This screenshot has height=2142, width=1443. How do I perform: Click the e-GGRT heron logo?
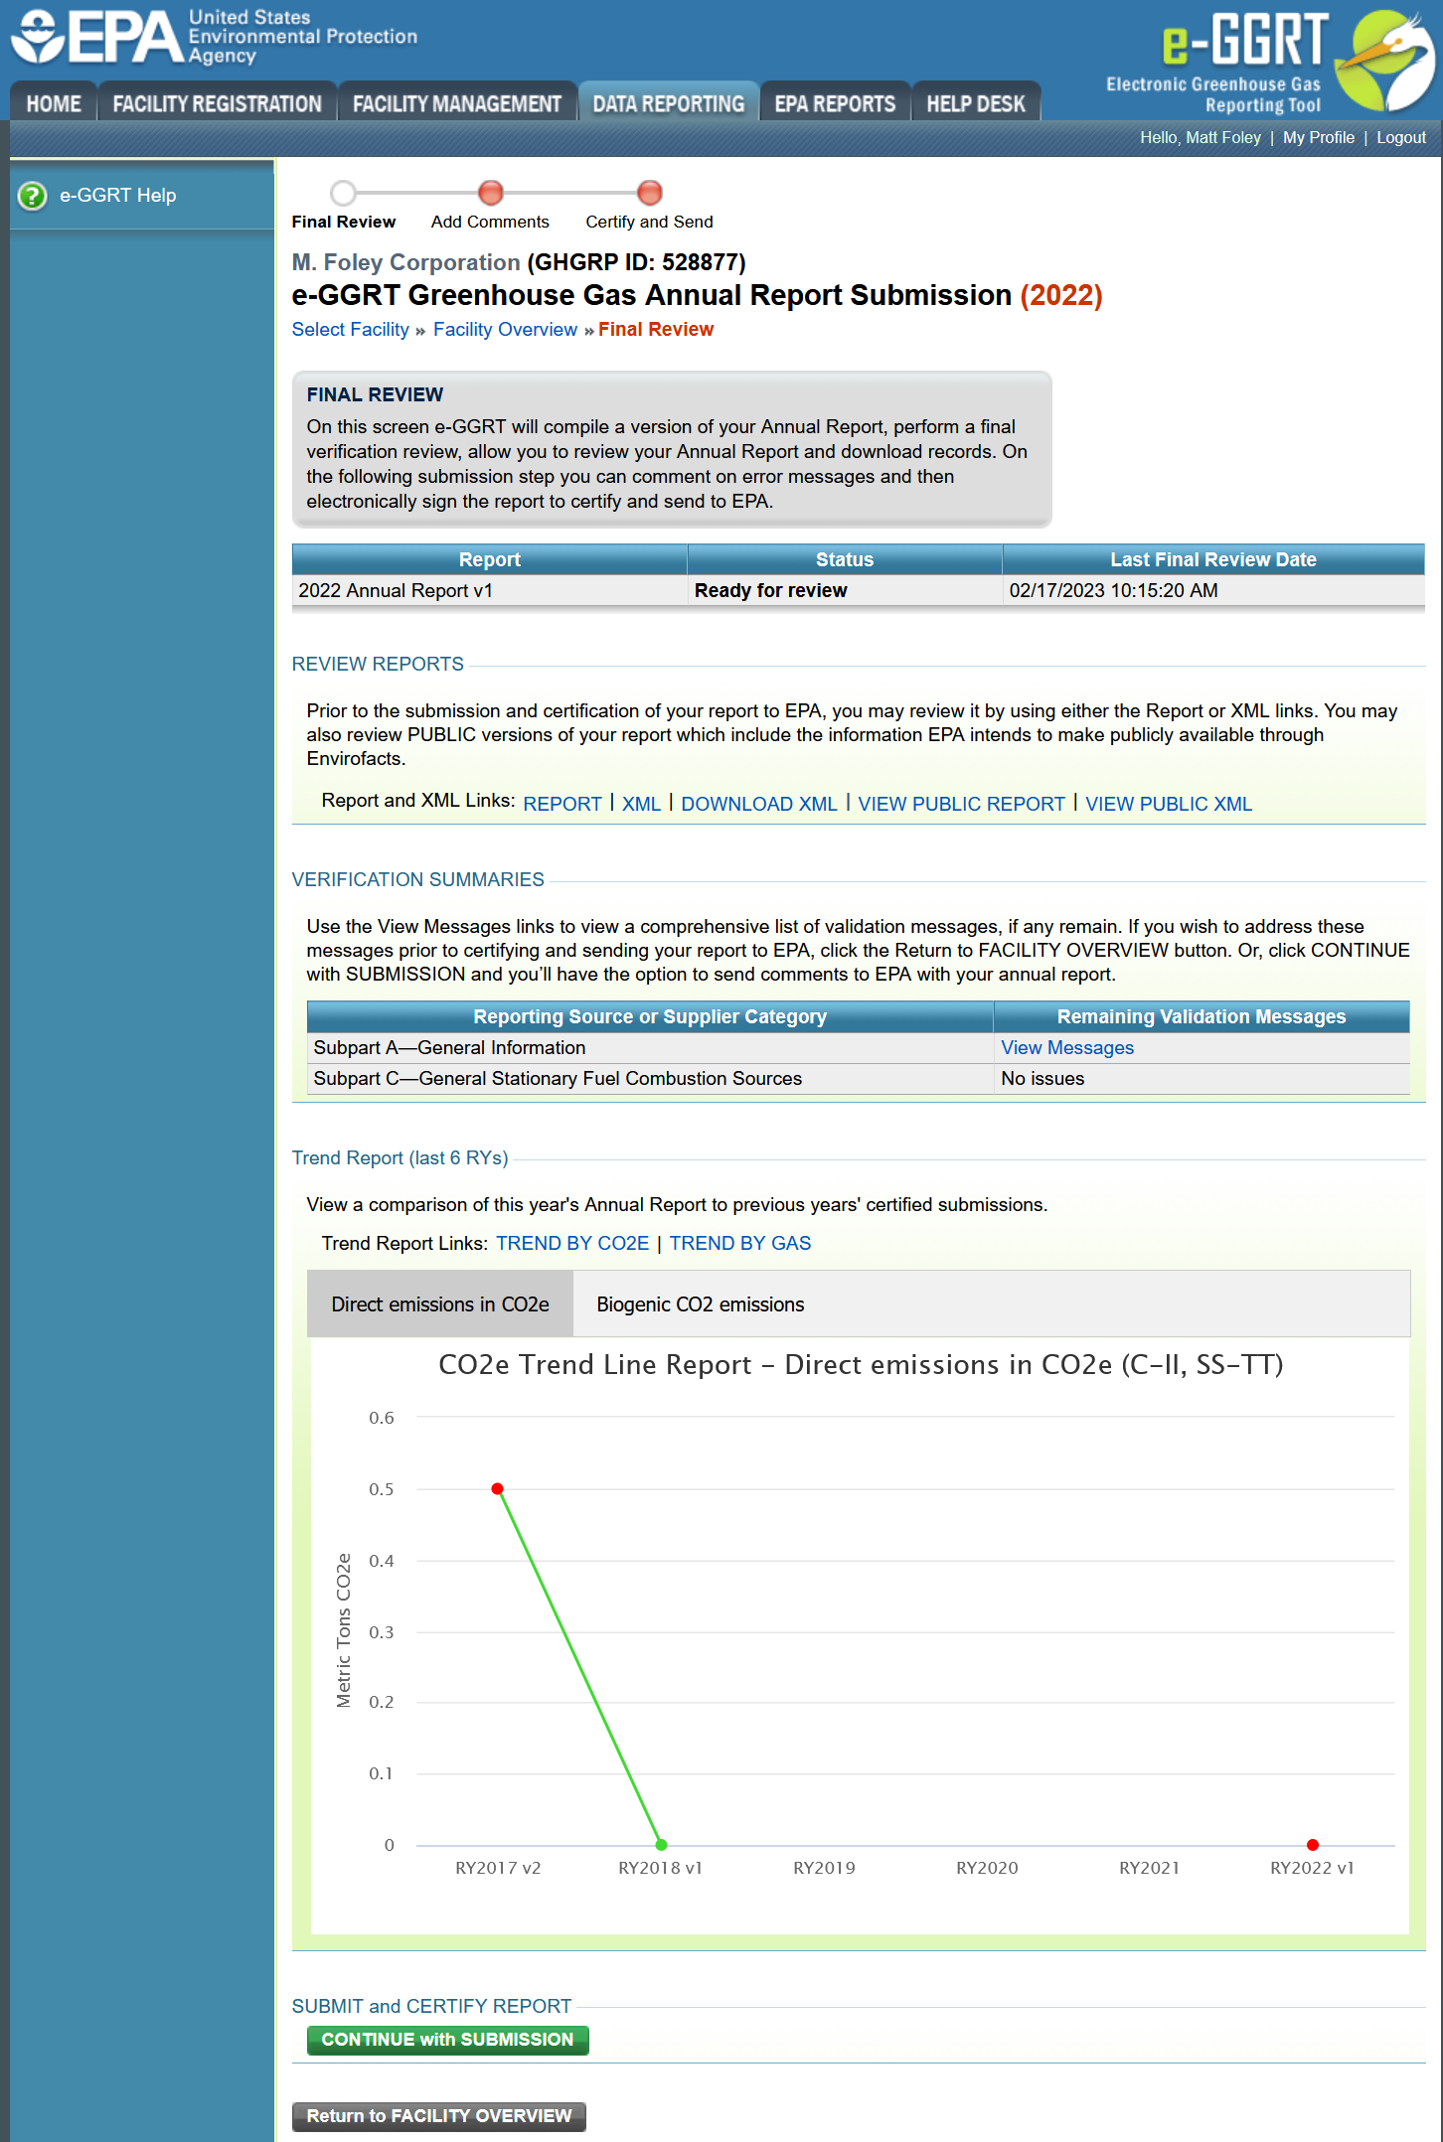(x=1385, y=60)
